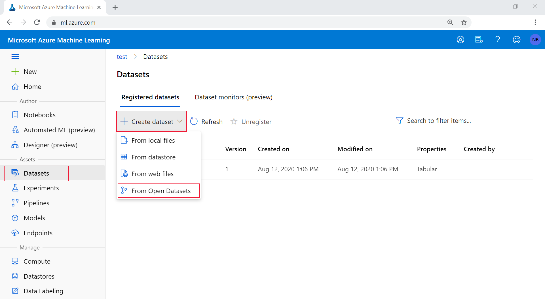
Task: Click the browser reload icon
Action: click(x=37, y=22)
